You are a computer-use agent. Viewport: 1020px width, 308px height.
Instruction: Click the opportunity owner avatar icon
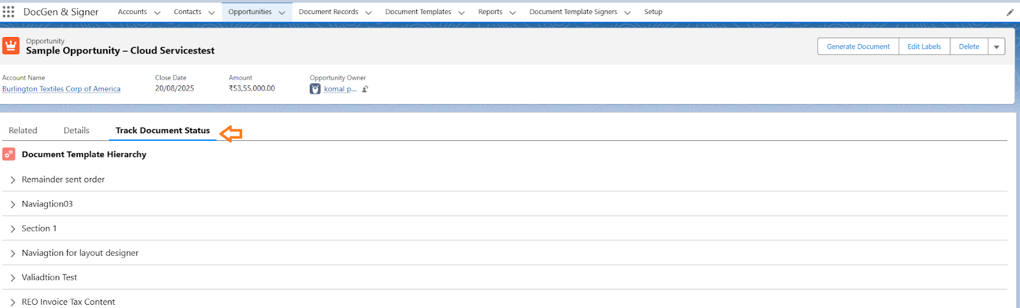click(315, 89)
